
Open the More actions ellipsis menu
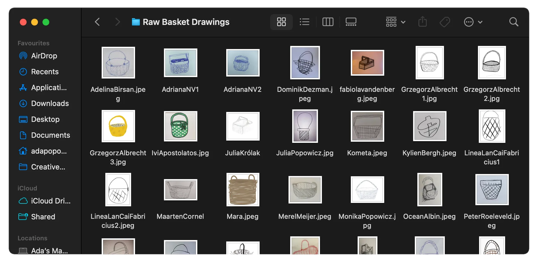(x=473, y=22)
